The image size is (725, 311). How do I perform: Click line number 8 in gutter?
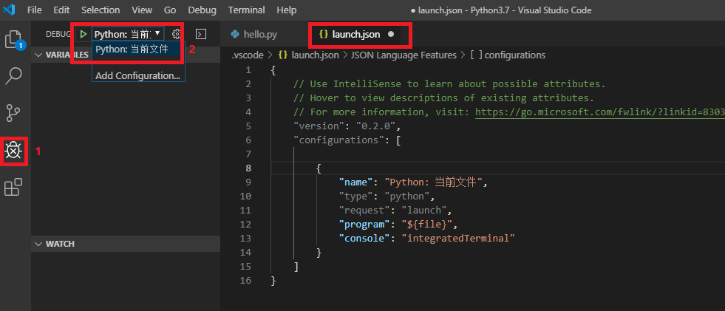248,168
